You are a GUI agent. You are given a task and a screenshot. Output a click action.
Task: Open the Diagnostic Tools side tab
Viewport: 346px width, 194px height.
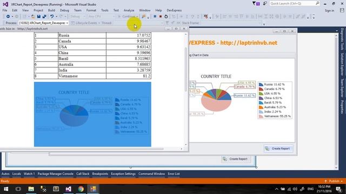(342, 39)
